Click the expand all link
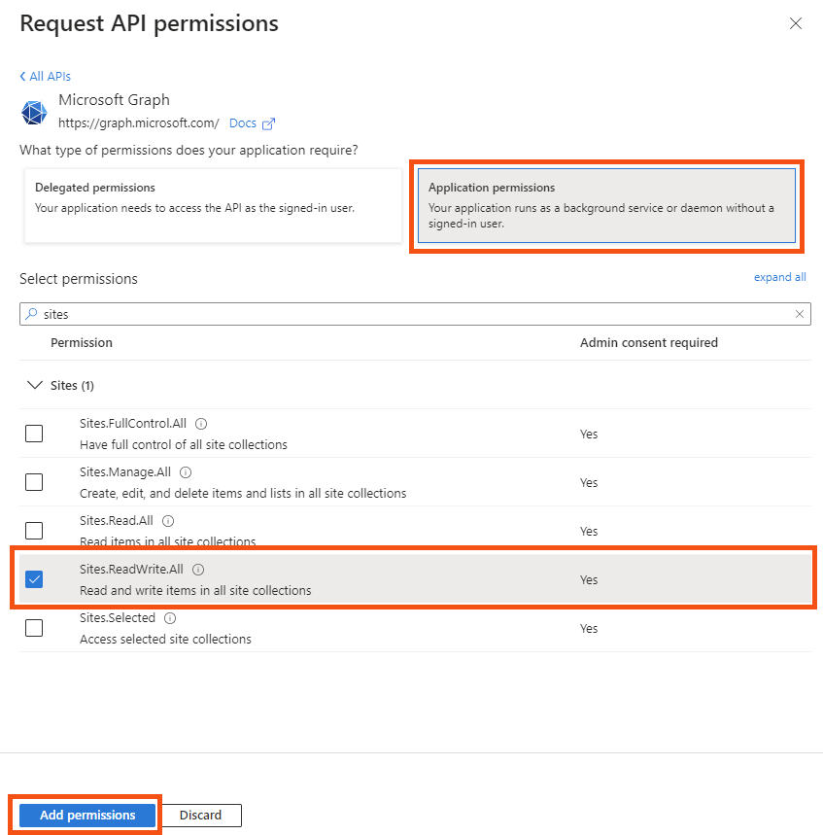 point(779,277)
